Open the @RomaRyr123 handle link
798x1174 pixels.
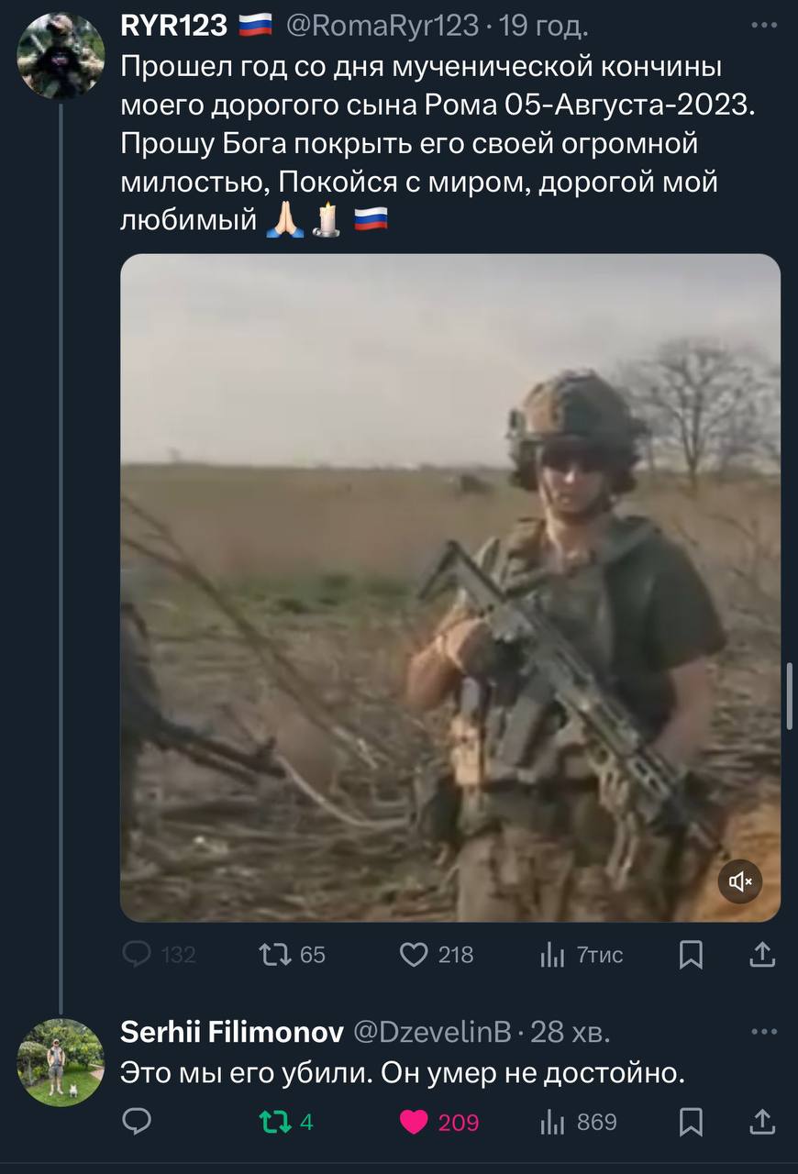coord(382,27)
